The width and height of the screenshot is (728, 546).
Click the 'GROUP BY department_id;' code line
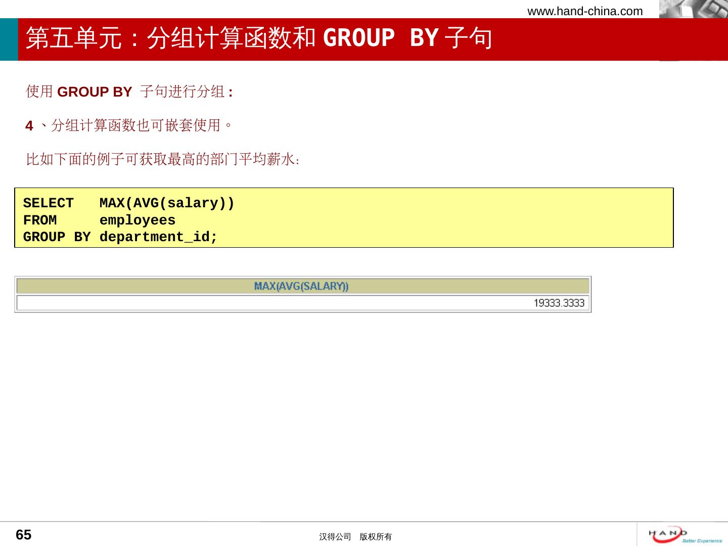[x=120, y=237]
